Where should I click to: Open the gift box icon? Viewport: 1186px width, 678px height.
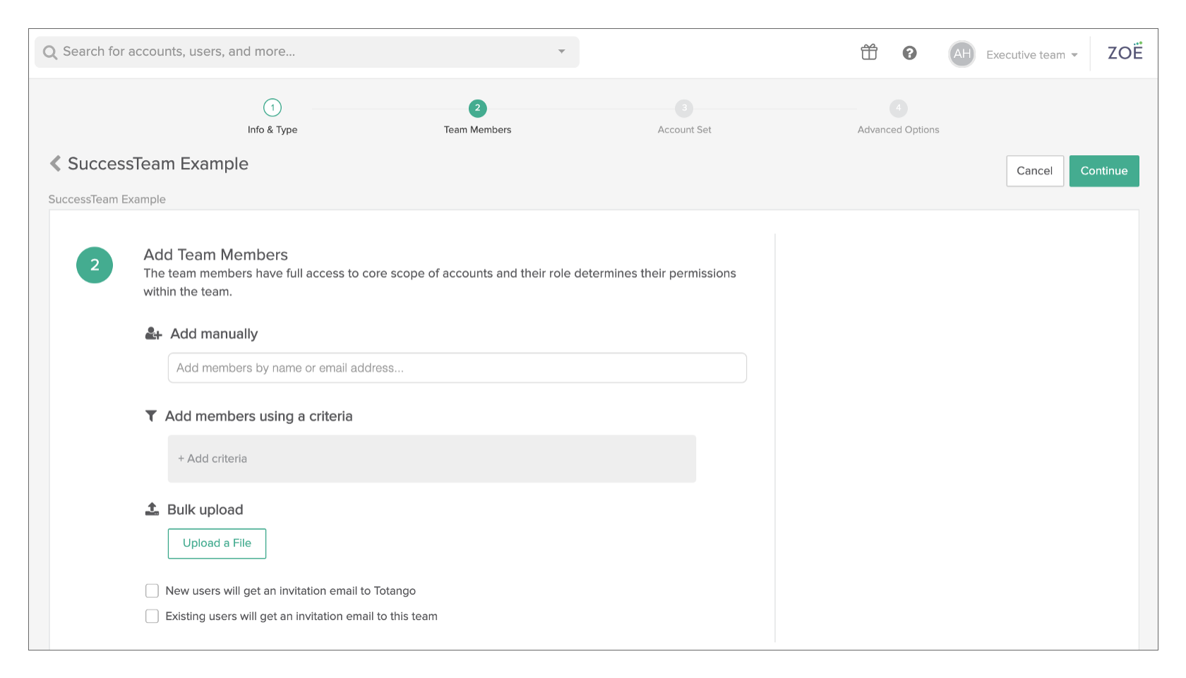tap(869, 52)
